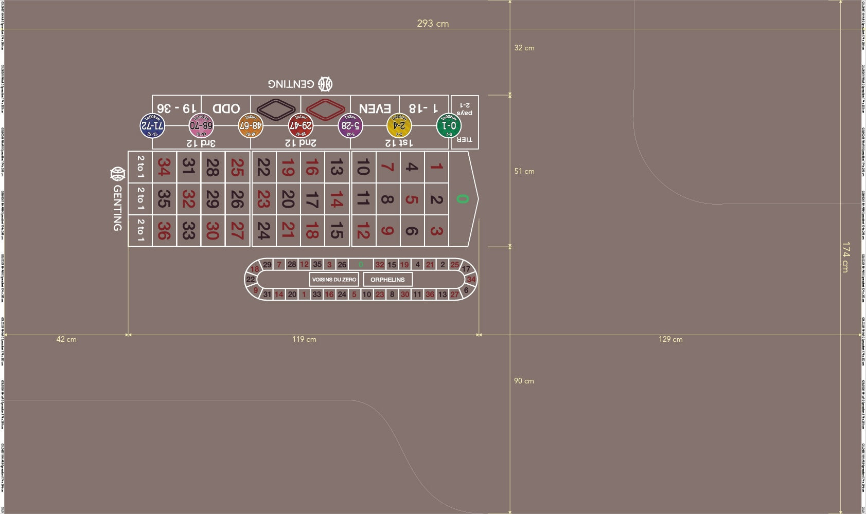
Task: Click number 10 on the racetrack
Action: [x=367, y=295]
